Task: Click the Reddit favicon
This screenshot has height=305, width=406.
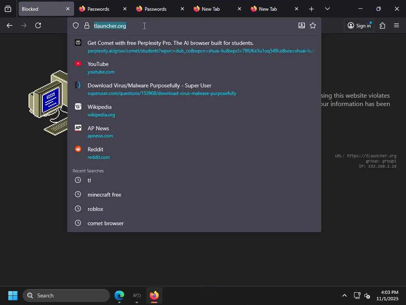Action: click(x=78, y=149)
